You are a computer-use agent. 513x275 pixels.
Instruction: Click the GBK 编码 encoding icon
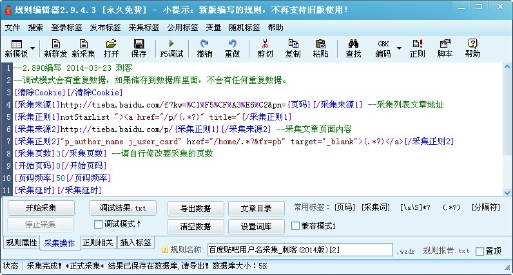(x=383, y=48)
